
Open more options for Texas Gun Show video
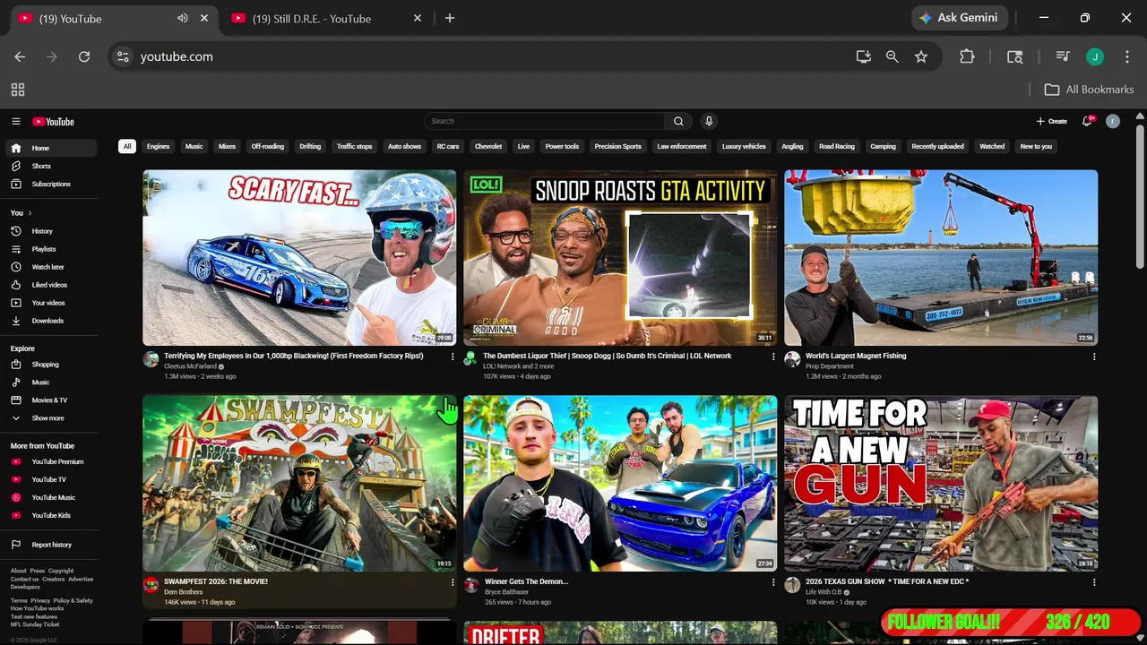point(1094,582)
